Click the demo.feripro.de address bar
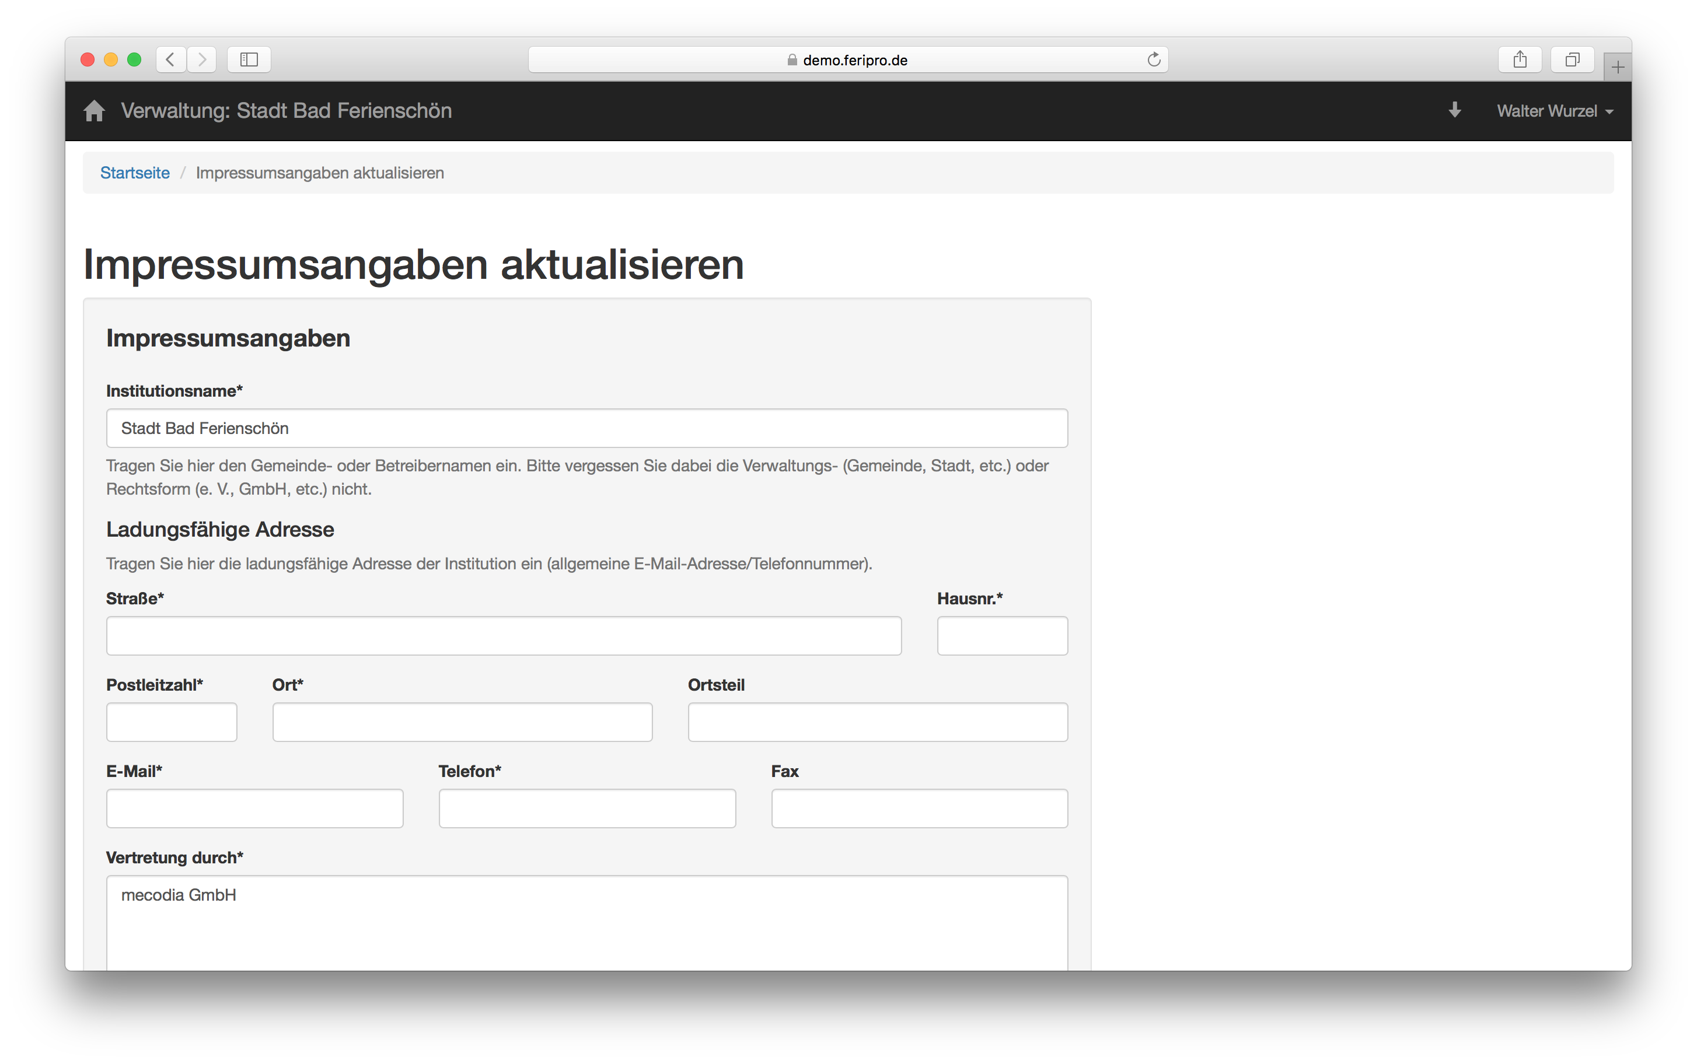1697x1064 pixels. pyautogui.click(x=847, y=60)
